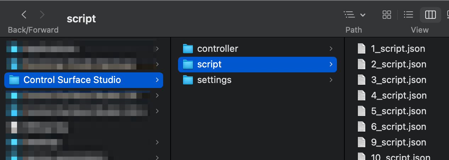Select the column view button
449x160 pixels.
click(x=430, y=15)
